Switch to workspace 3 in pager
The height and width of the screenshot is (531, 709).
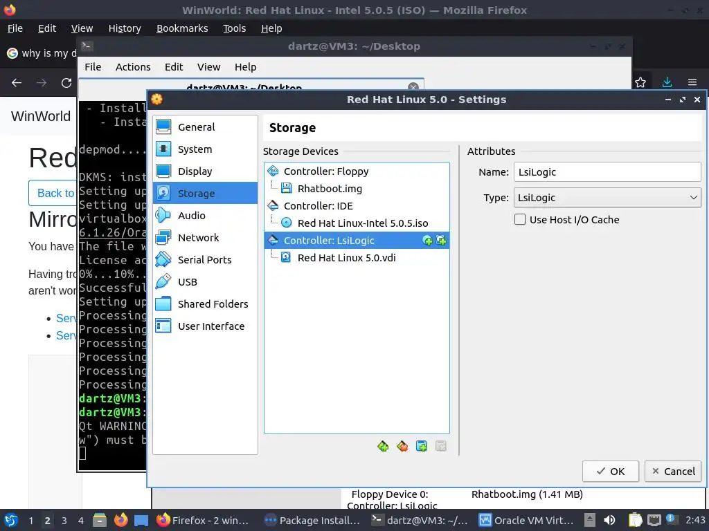[x=64, y=520]
